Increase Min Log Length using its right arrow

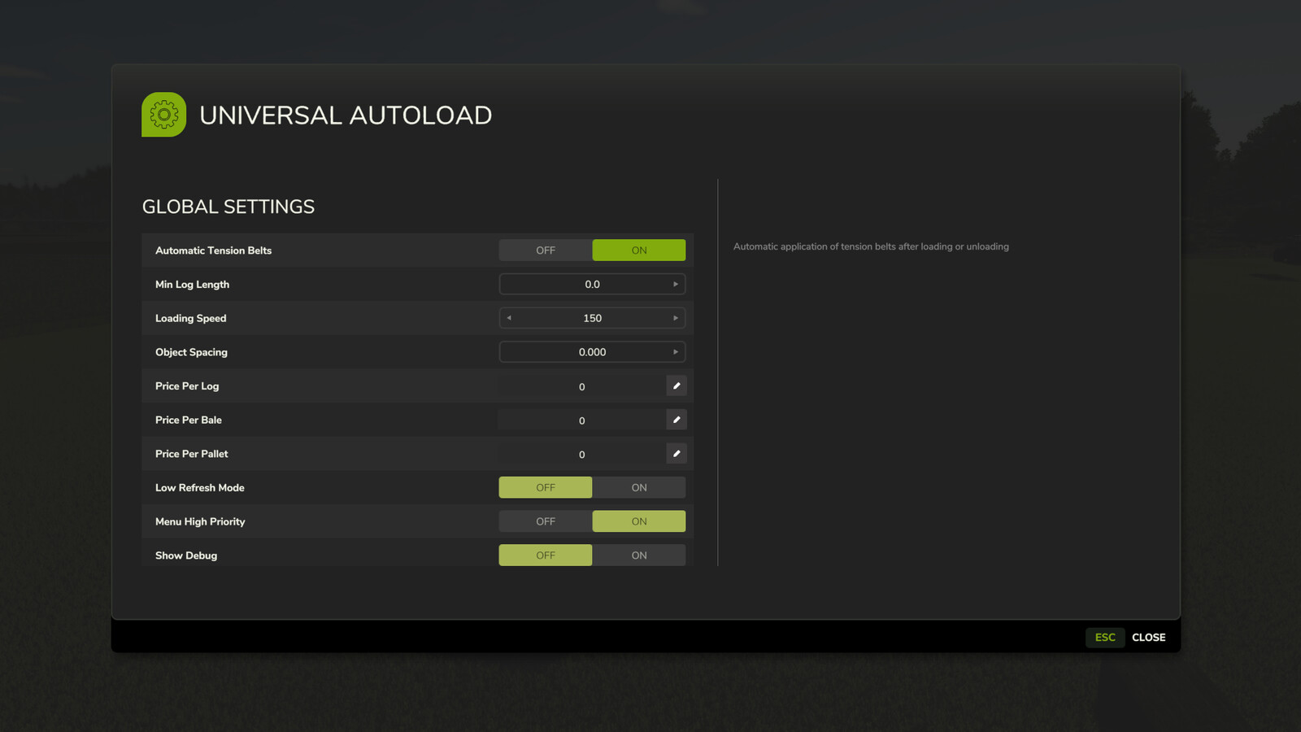point(676,284)
